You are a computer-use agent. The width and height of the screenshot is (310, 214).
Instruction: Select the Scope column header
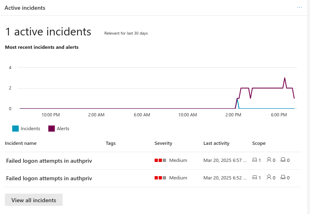pyautogui.click(x=259, y=143)
